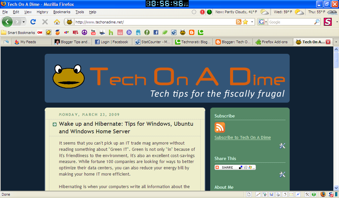Click the printer icon in status bar
Viewport: 339px width, 198px height.
278,194
